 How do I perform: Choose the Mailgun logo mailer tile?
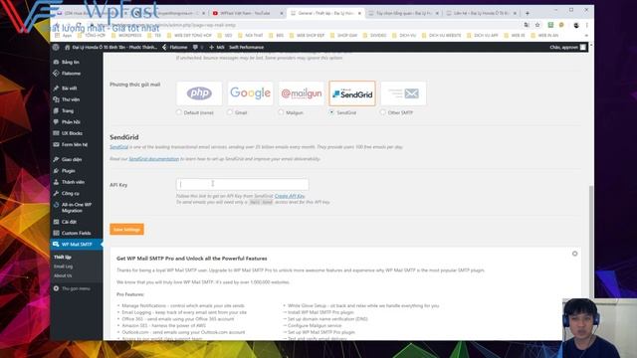click(302, 93)
